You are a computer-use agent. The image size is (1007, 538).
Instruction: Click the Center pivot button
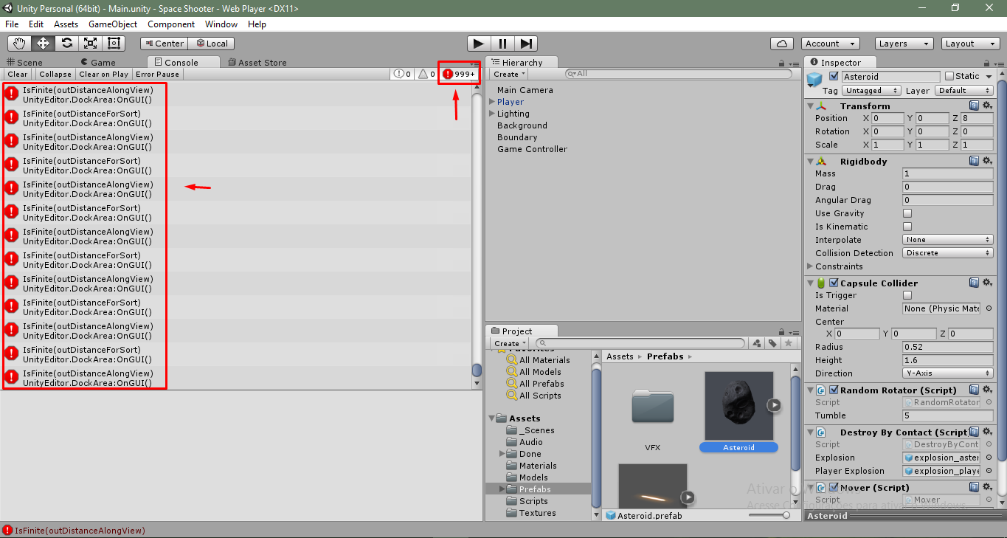click(x=164, y=44)
